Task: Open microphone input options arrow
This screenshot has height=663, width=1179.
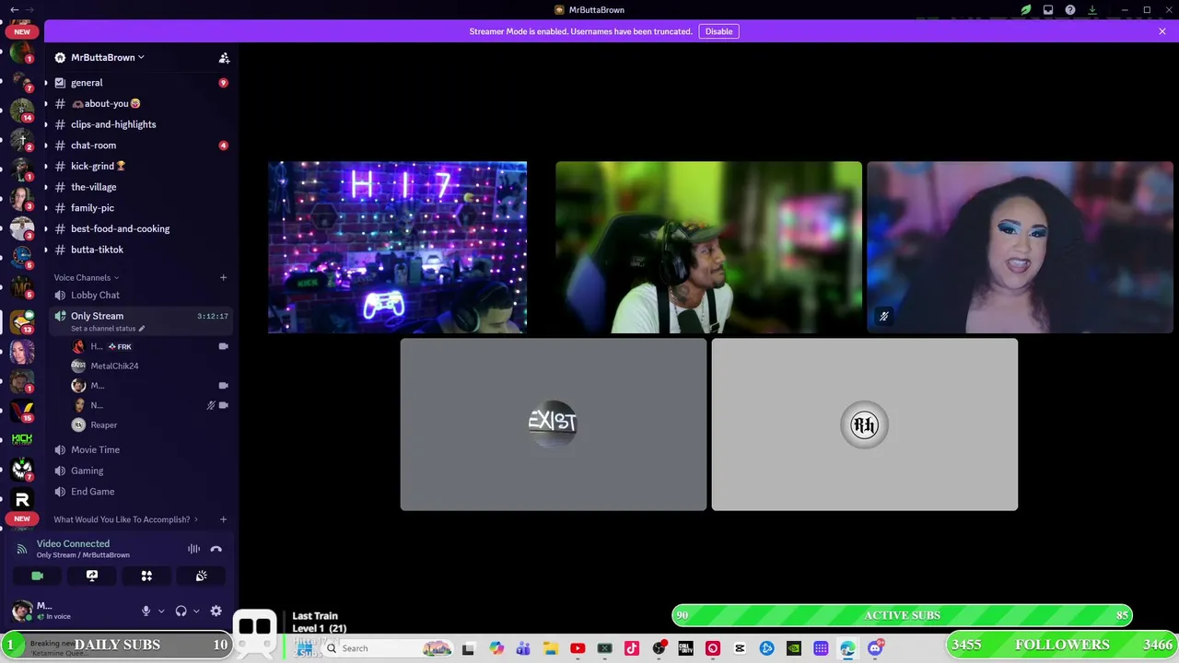Action: click(x=161, y=611)
